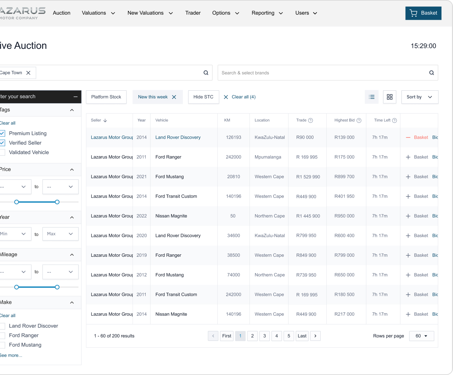Click the Mileage slider right handle

point(57,287)
